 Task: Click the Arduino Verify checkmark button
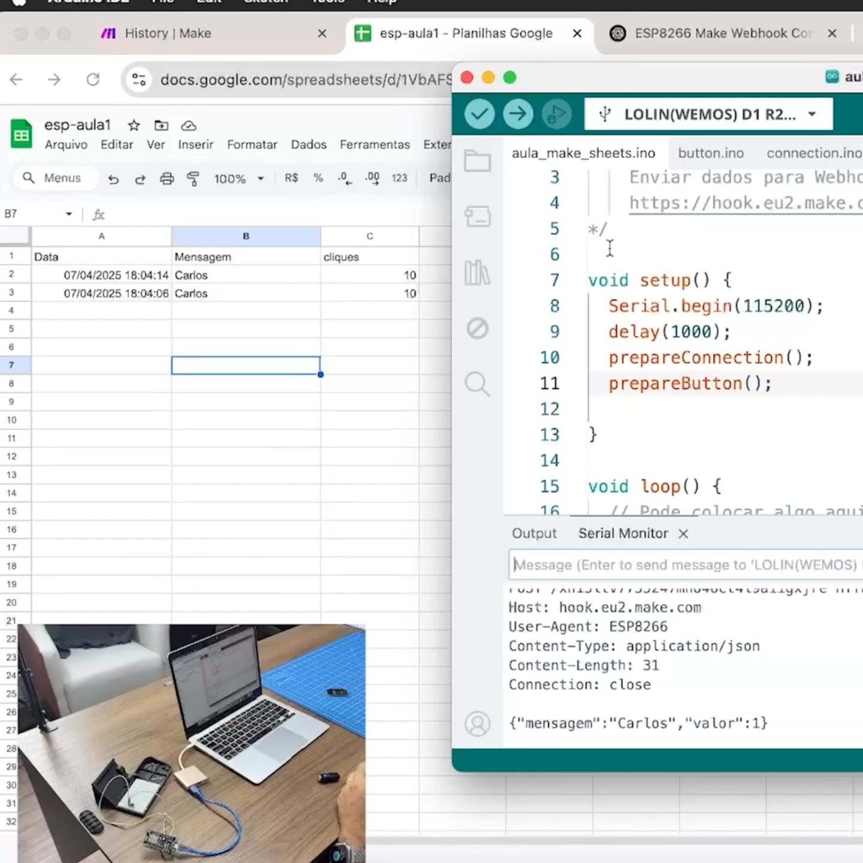point(479,114)
